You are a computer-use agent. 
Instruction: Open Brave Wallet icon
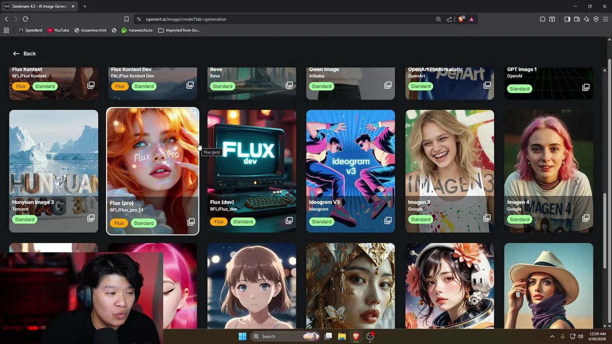pos(577,19)
